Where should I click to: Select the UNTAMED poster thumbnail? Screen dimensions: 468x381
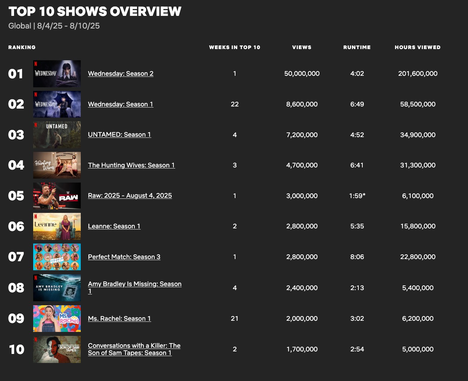57,135
